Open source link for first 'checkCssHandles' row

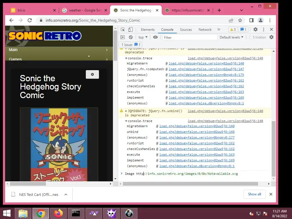pyautogui.click(x=206, y=86)
